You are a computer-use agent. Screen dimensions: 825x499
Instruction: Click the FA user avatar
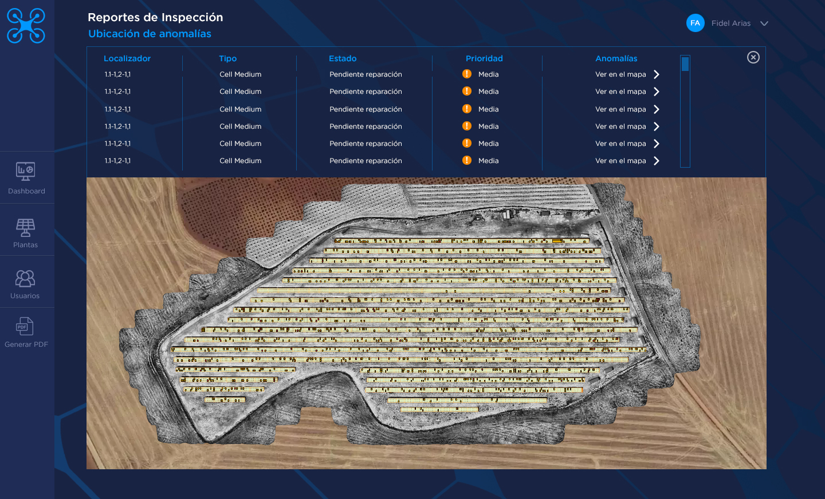tap(695, 23)
